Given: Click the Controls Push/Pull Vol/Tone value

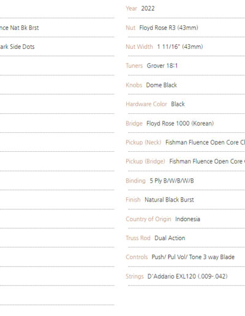Looking at the screenshot, I should point(193,257).
